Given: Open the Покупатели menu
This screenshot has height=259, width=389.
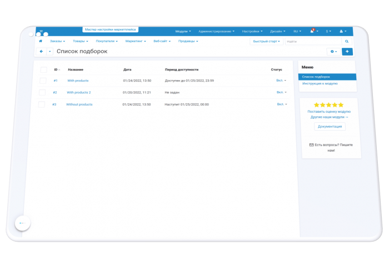Looking at the screenshot, I should [107, 41].
